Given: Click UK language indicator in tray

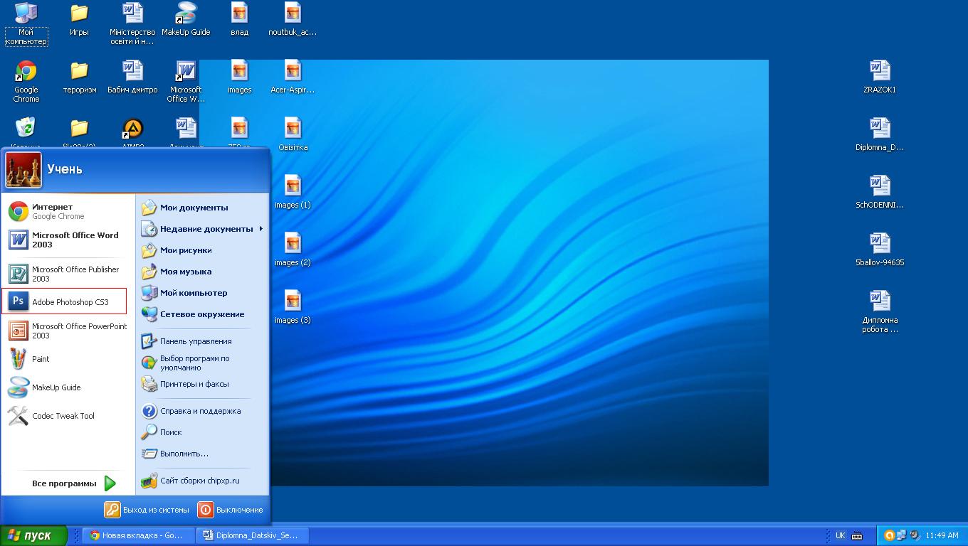Looking at the screenshot, I should tap(841, 535).
